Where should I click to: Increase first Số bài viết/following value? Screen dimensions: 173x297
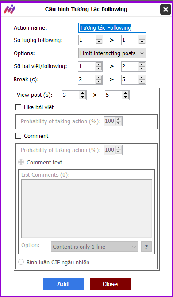(99, 65)
